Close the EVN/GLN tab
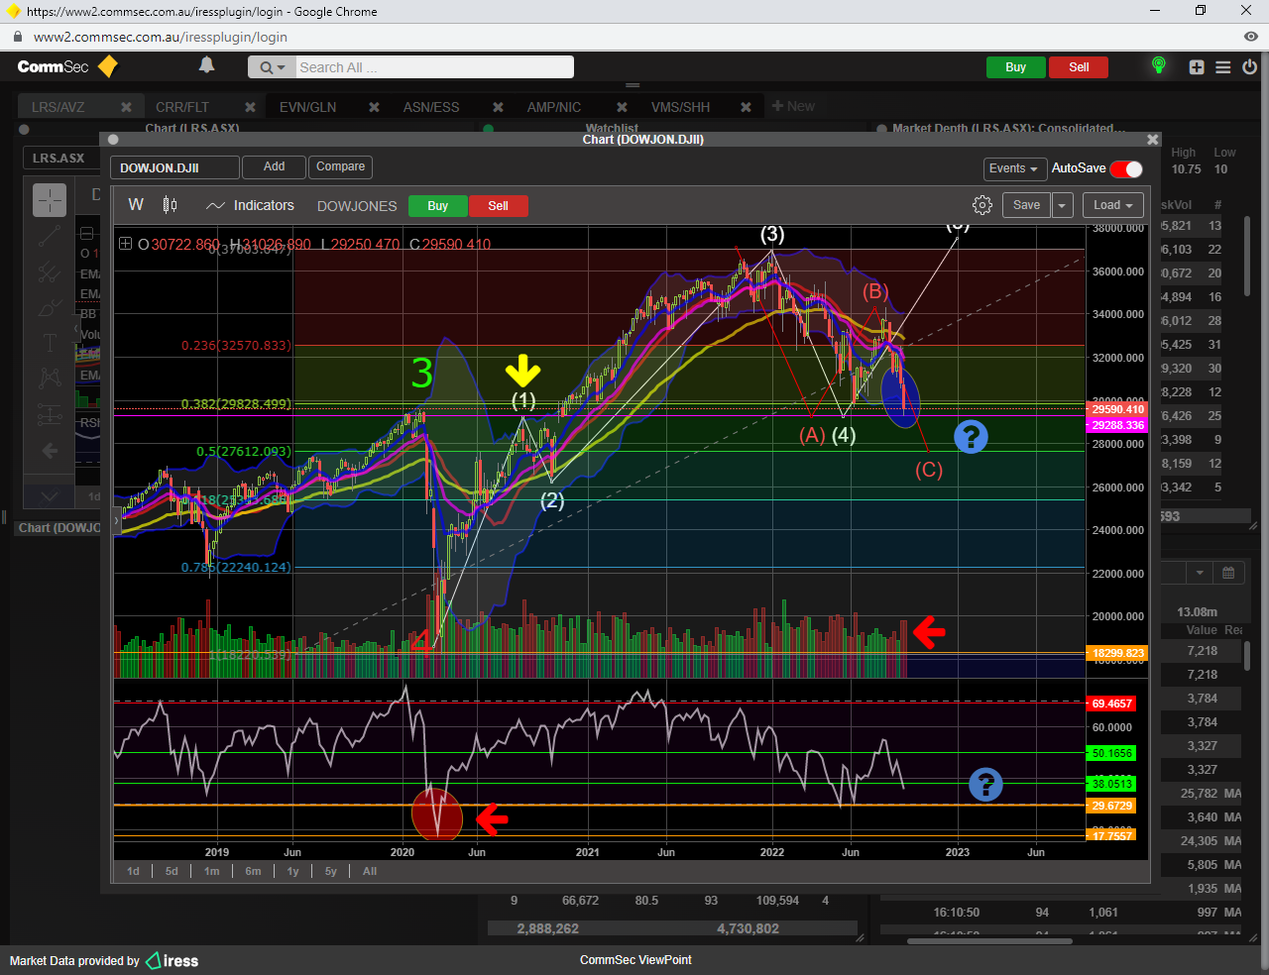Viewport: 1269px width, 975px height. [x=374, y=107]
